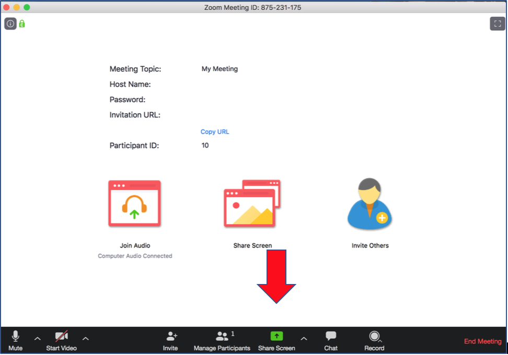Click the Share Screen label under the picture icon
508x355 pixels.
(x=252, y=245)
